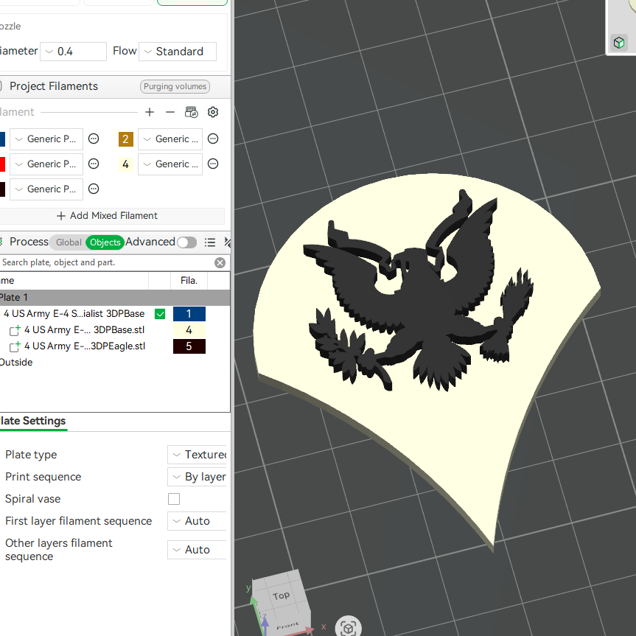Open filament 1 Generic P... preset dropdown
The width and height of the screenshot is (636, 636).
tap(46, 139)
